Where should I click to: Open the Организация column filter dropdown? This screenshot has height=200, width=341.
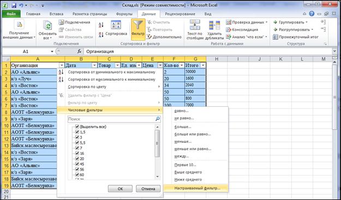pos(62,65)
